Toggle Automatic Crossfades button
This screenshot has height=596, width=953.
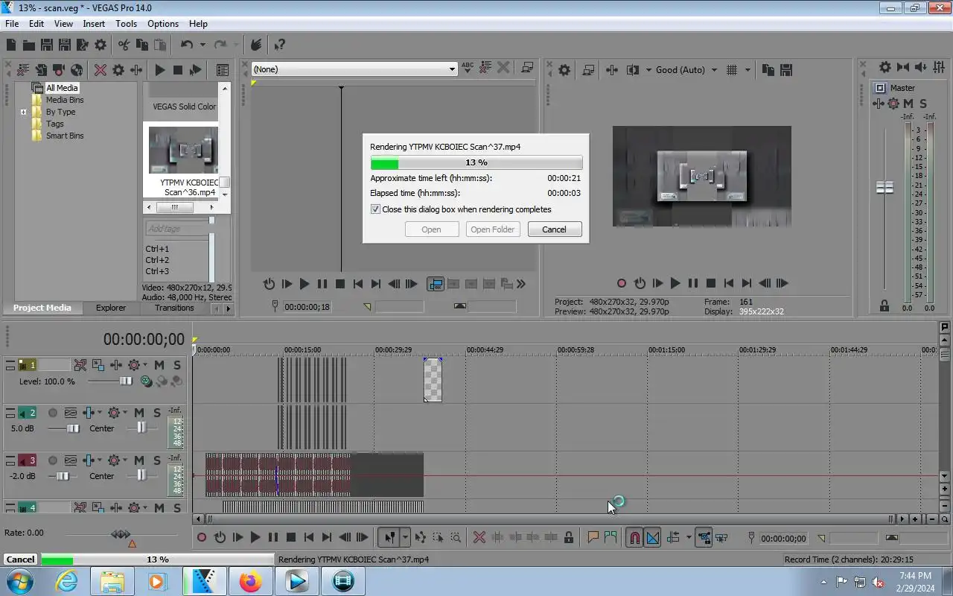pos(653,537)
